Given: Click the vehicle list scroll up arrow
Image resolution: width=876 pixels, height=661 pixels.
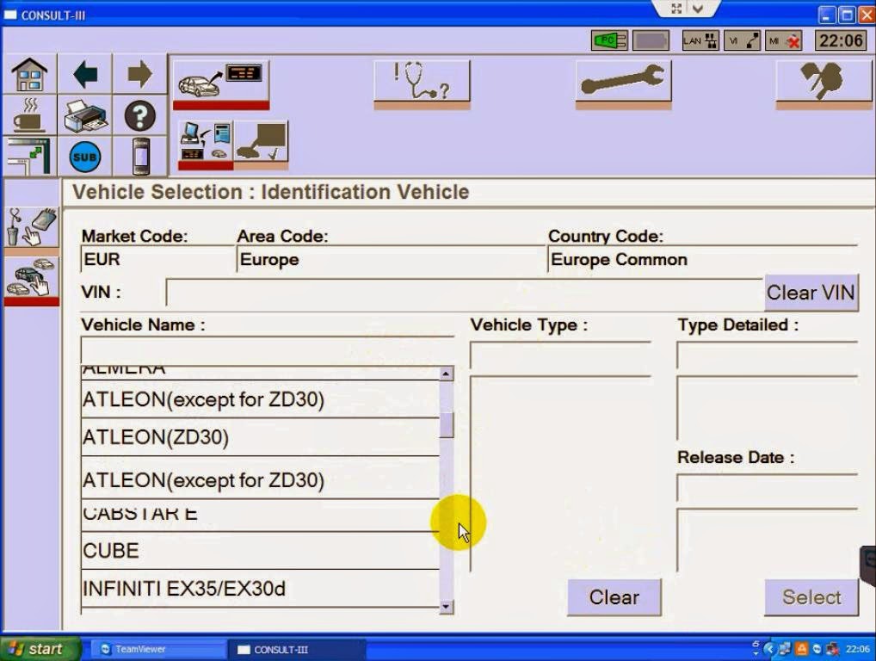Looking at the screenshot, I should (447, 374).
